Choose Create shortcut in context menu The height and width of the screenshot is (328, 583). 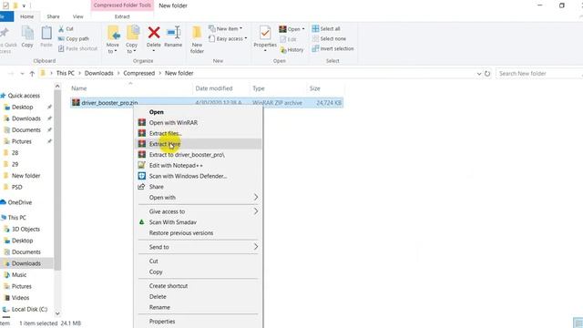click(199, 285)
